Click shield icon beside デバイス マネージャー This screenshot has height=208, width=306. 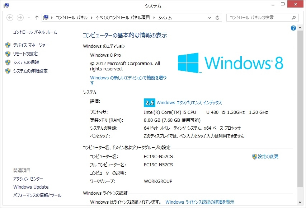click(8, 45)
